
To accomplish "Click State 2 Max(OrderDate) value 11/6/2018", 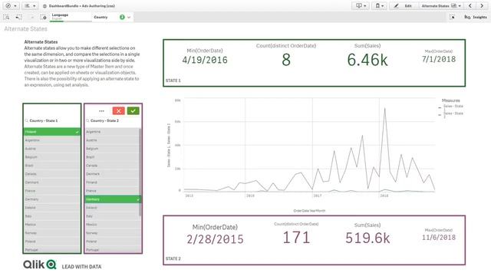I will point(439,238).
